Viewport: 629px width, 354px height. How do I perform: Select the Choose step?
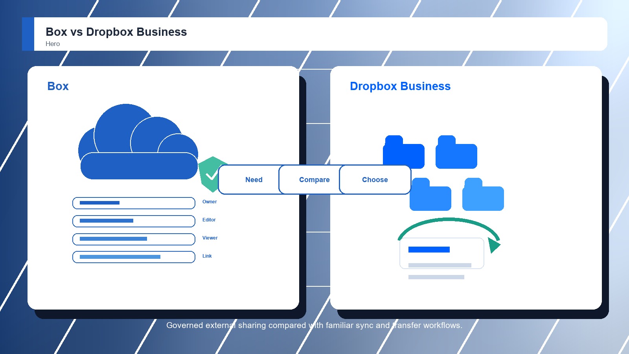click(x=375, y=180)
